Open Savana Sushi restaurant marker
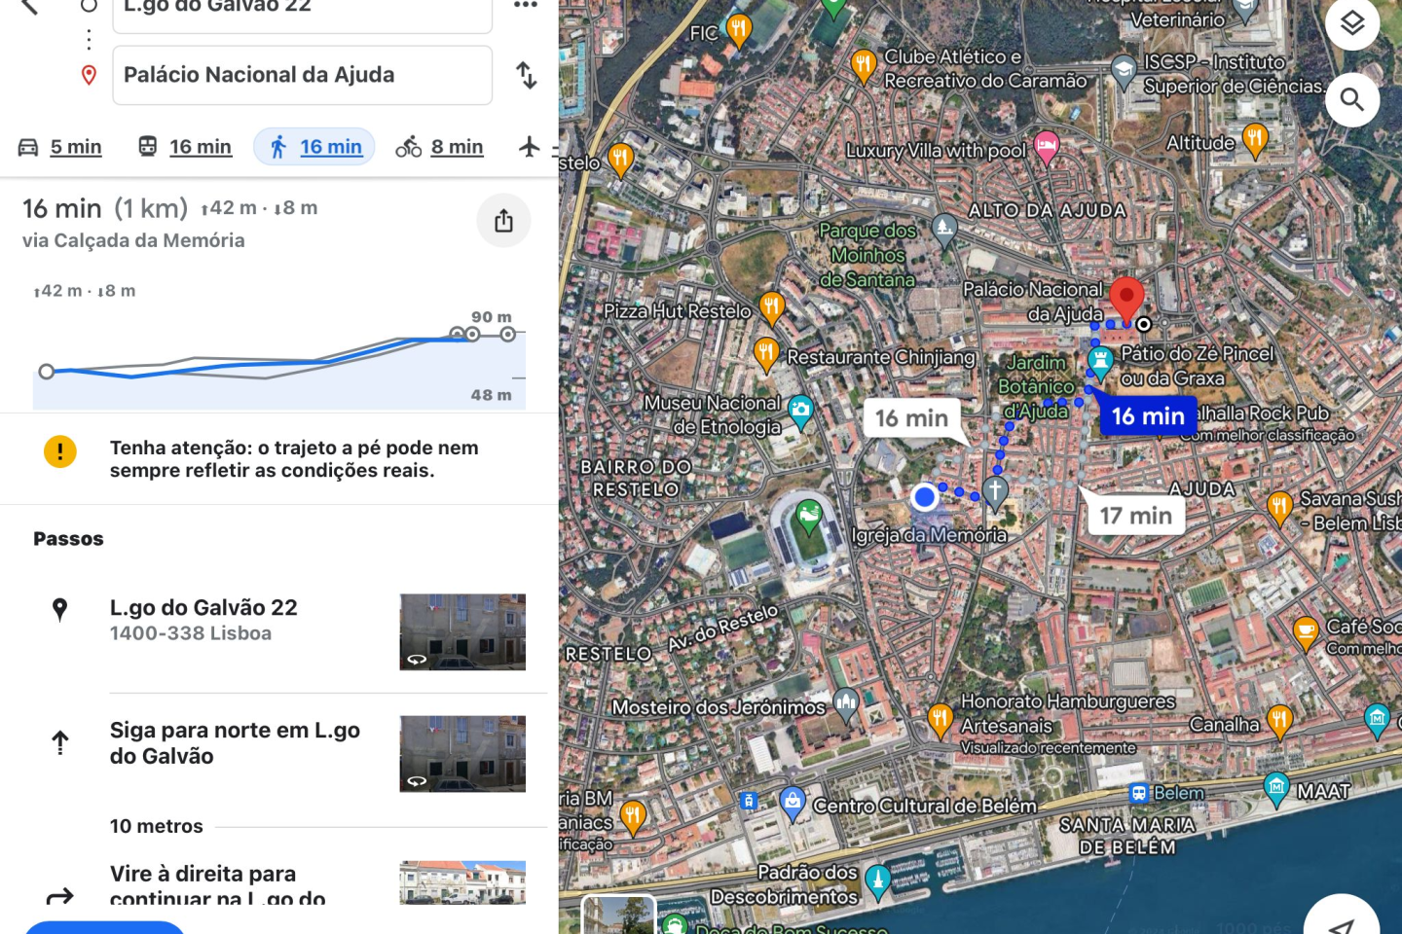1402x934 pixels. tap(1279, 508)
